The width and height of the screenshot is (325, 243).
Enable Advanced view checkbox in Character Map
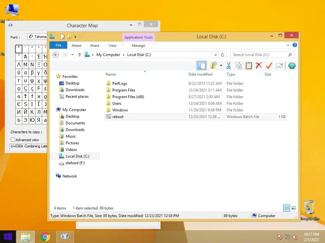(13, 140)
